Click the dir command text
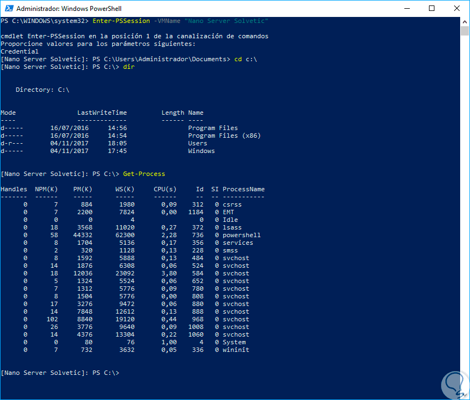The image size is (470, 400). (129, 67)
